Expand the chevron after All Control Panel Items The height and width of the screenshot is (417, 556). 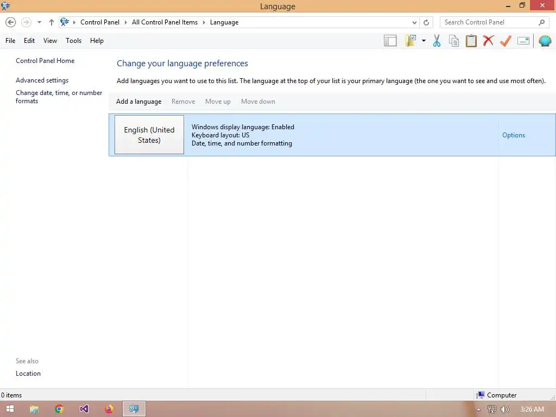pos(204,22)
